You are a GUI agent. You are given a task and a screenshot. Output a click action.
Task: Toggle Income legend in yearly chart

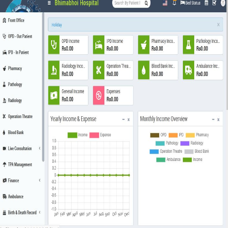(78, 135)
